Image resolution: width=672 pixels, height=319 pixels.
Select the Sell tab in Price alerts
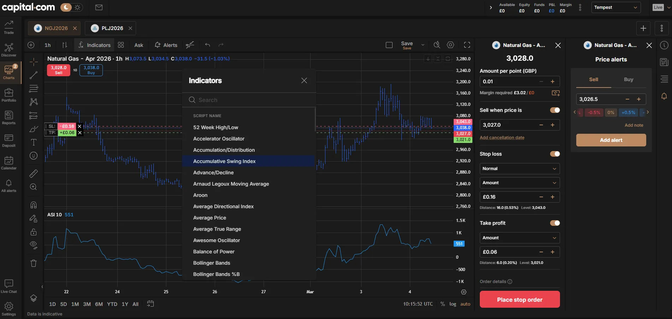[x=594, y=80]
